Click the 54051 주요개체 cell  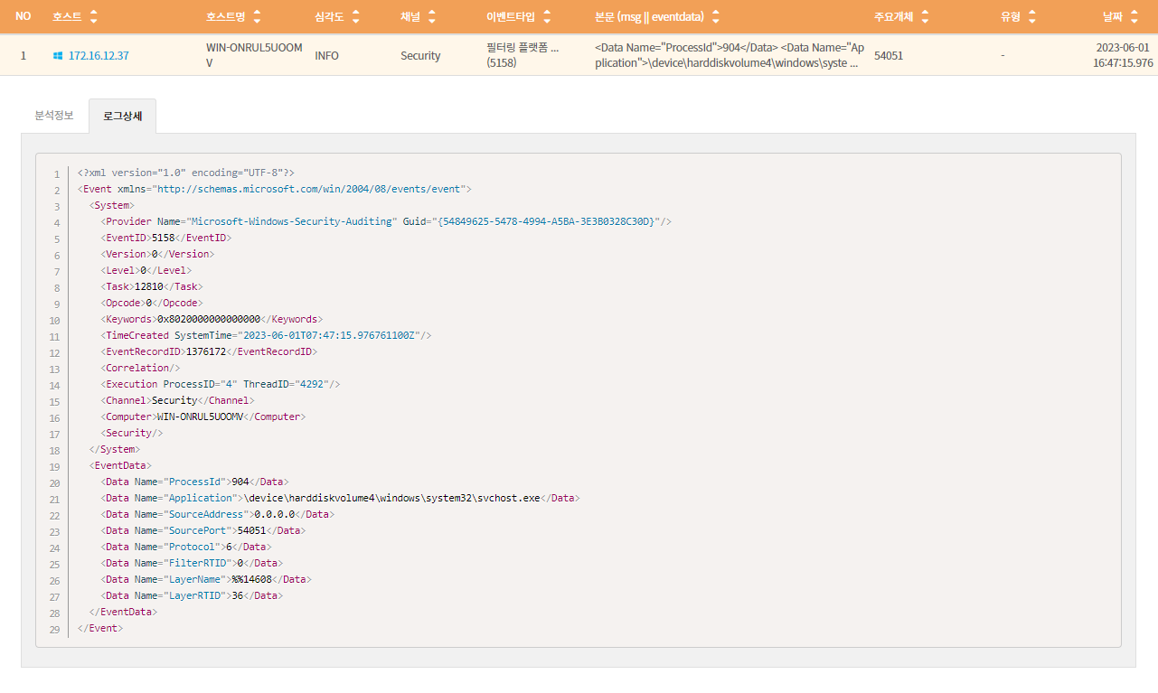(889, 55)
